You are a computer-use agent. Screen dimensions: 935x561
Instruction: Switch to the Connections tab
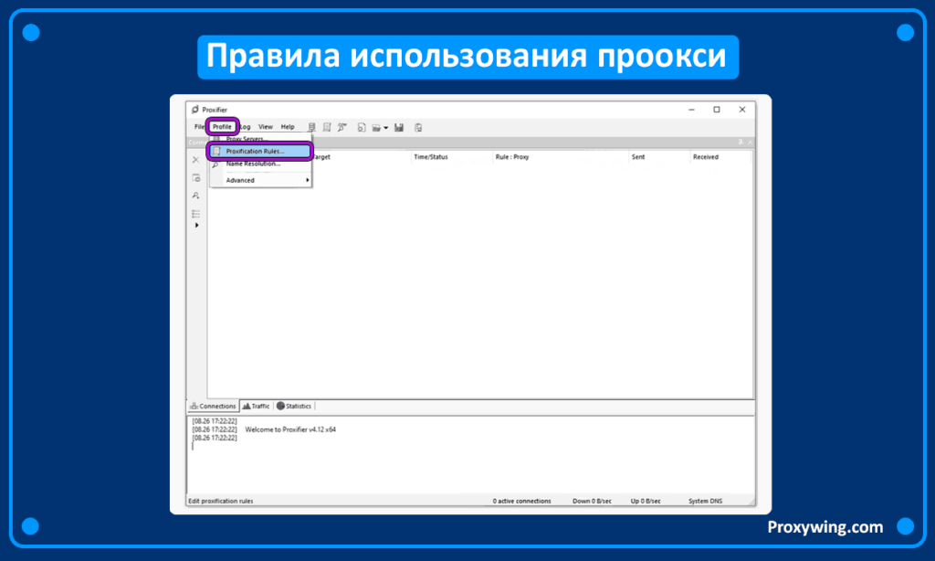tap(213, 407)
